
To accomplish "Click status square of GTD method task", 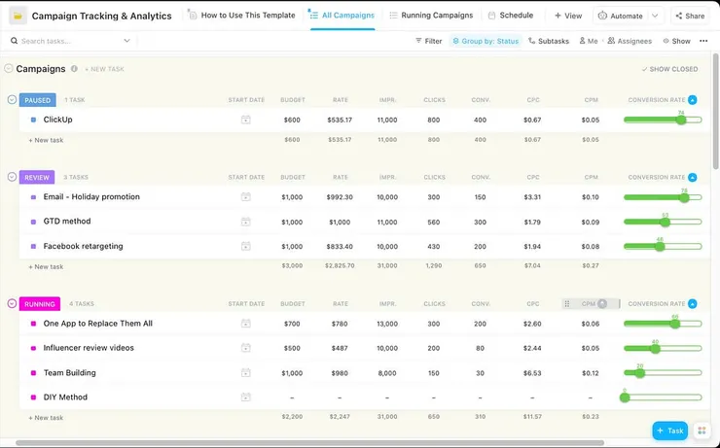I will pyautogui.click(x=33, y=222).
